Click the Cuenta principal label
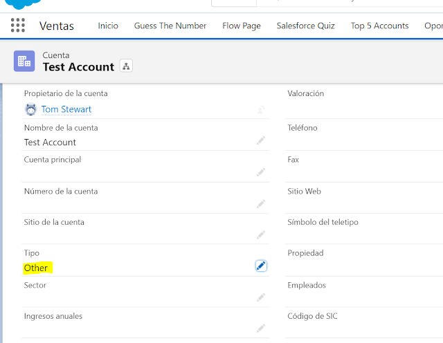Viewport: 443px width, 343px height. point(53,160)
